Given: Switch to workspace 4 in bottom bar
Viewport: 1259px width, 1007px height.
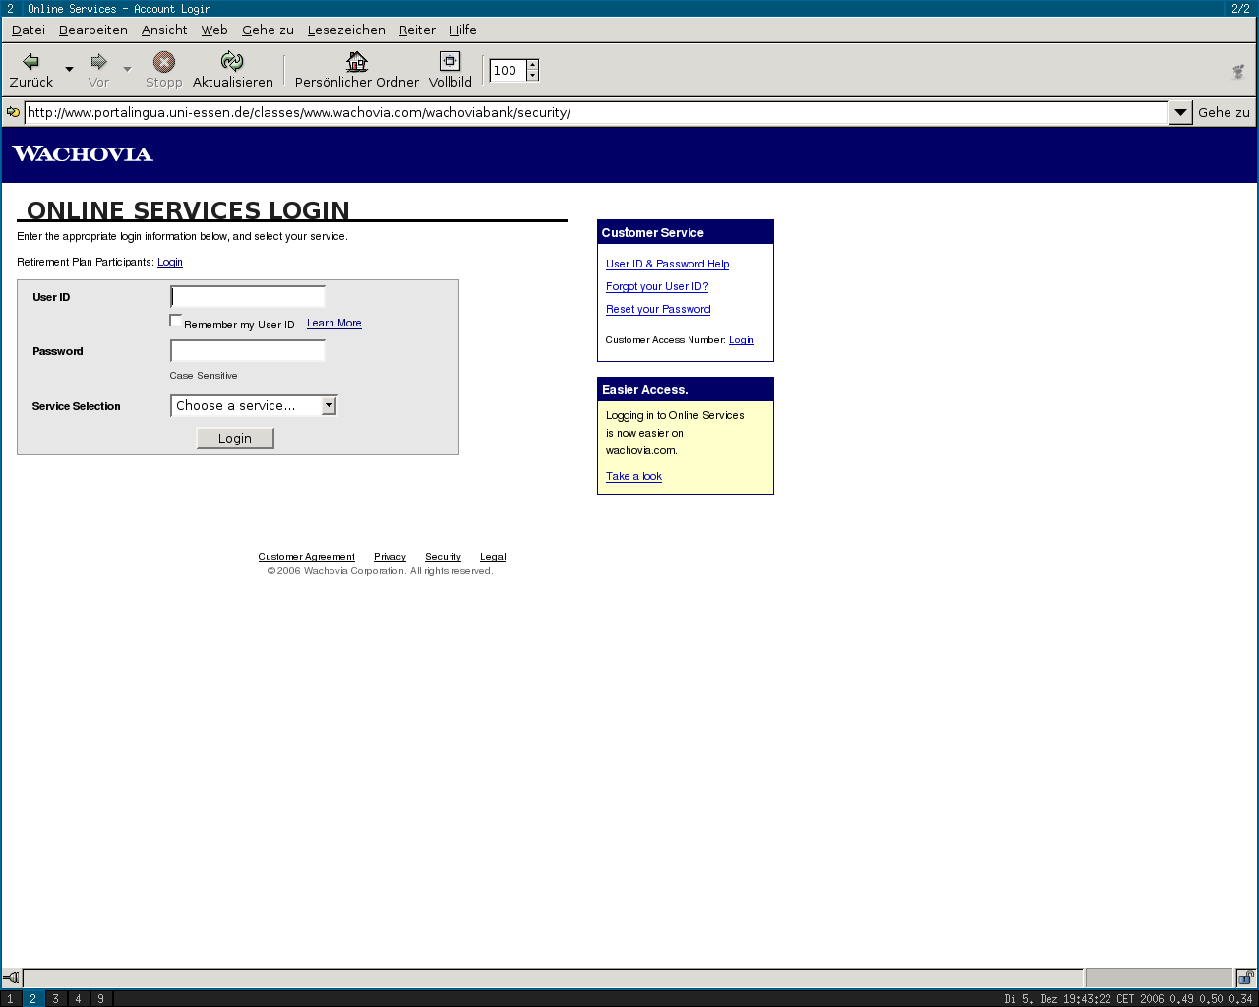Looking at the screenshot, I should [78, 999].
